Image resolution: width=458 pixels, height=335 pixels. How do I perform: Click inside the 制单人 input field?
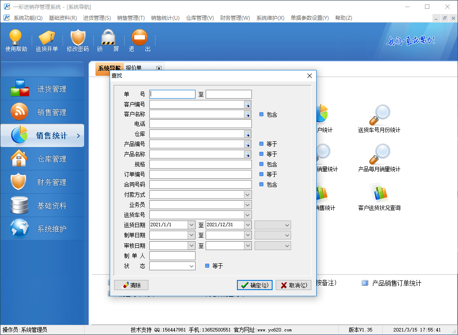click(x=172, y=256)
